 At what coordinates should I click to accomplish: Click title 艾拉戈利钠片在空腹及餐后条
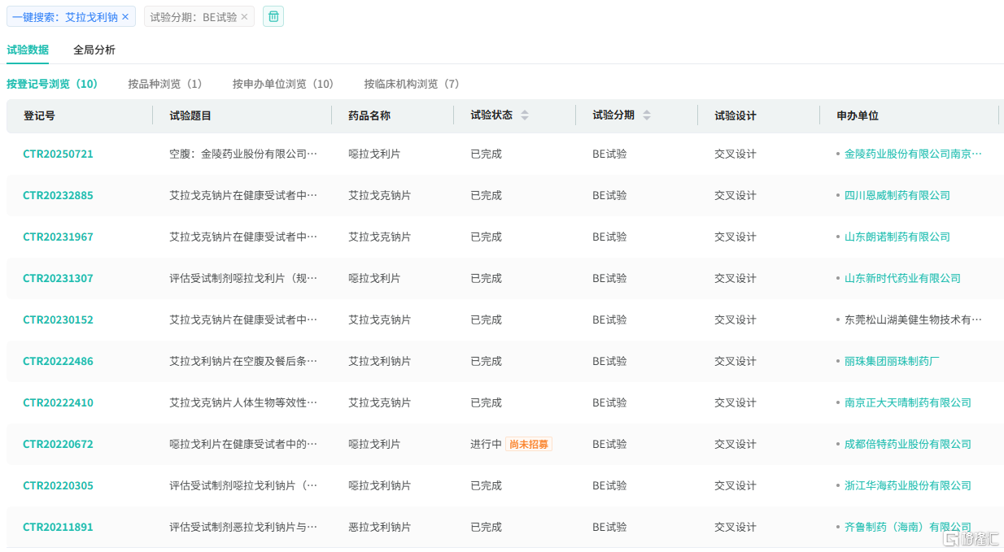click(x=243, y=361)
